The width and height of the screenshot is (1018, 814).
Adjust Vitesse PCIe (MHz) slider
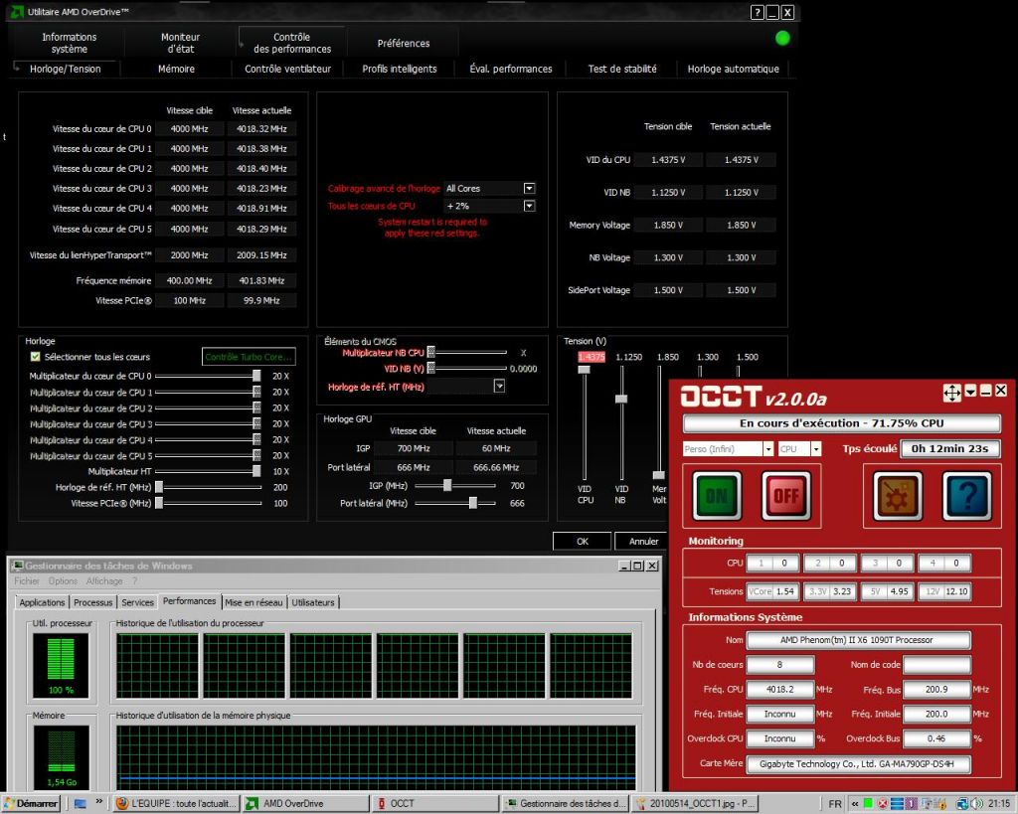(x=159, y=503)
